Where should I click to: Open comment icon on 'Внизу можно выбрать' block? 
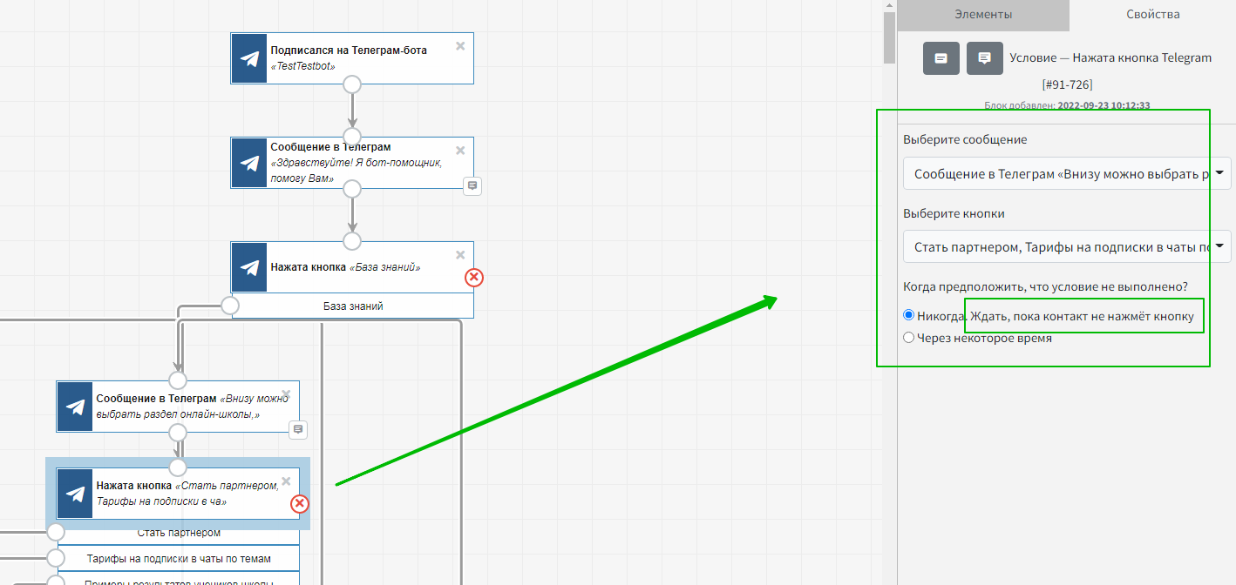point(297,429)
